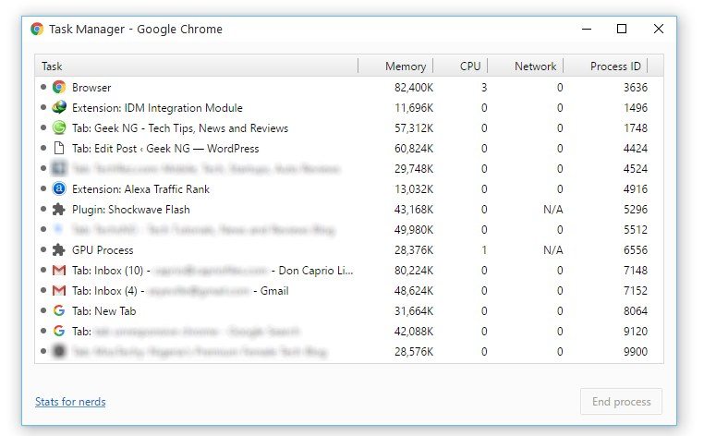
Task: Select the Plugin: Shockwave Flash row
Action: 349,210
